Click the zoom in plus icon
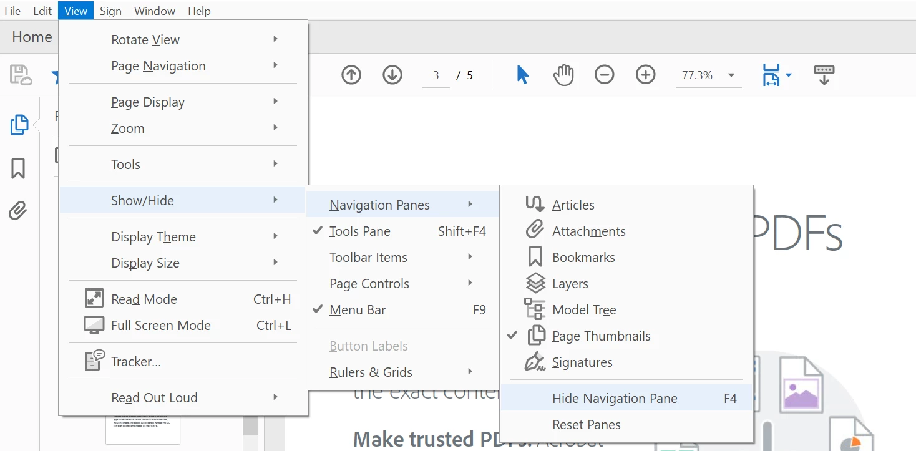 tap(645, 75)
